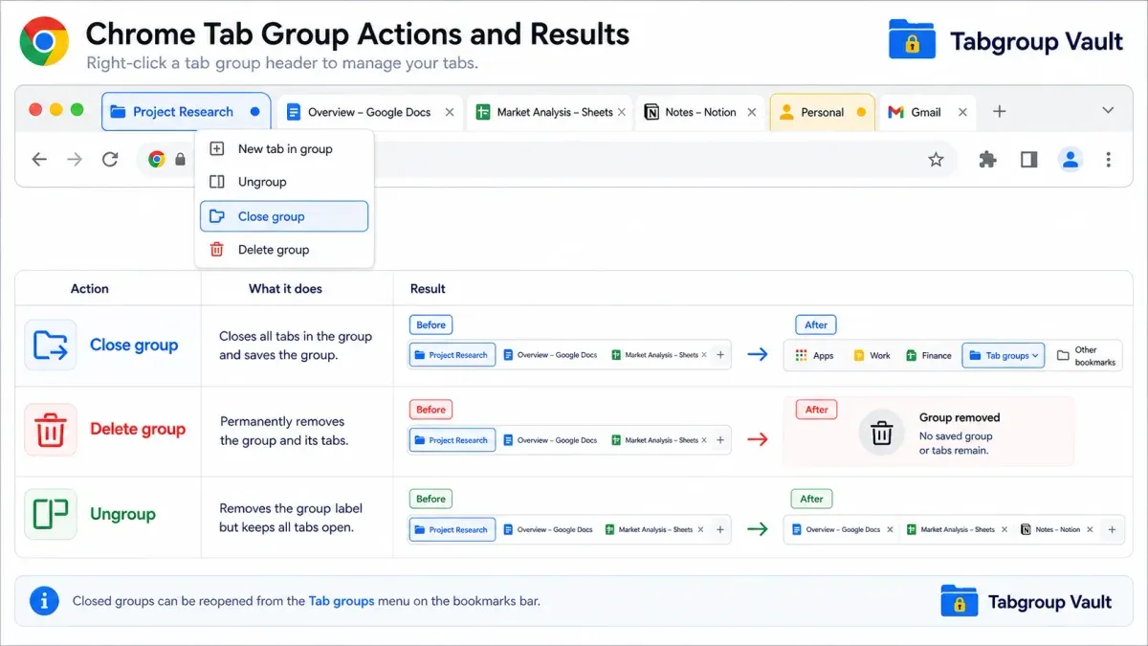
Task: Click Project Research chip in Close group row
Action: 453,355
